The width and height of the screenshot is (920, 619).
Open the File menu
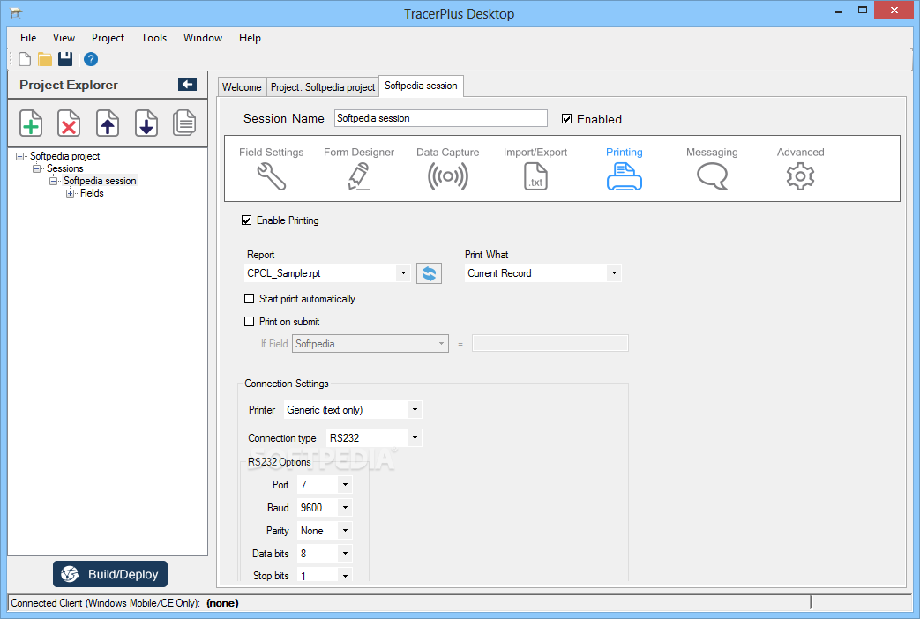click(x=28, y=38)
